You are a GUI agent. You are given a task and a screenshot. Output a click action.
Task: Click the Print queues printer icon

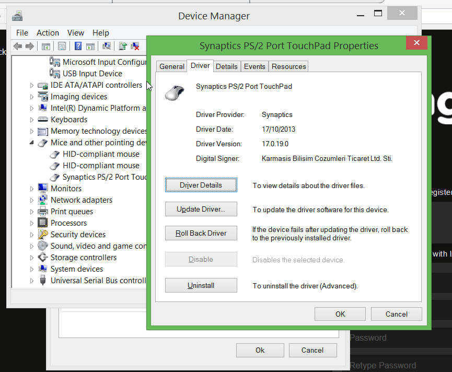tap(43, 211)
